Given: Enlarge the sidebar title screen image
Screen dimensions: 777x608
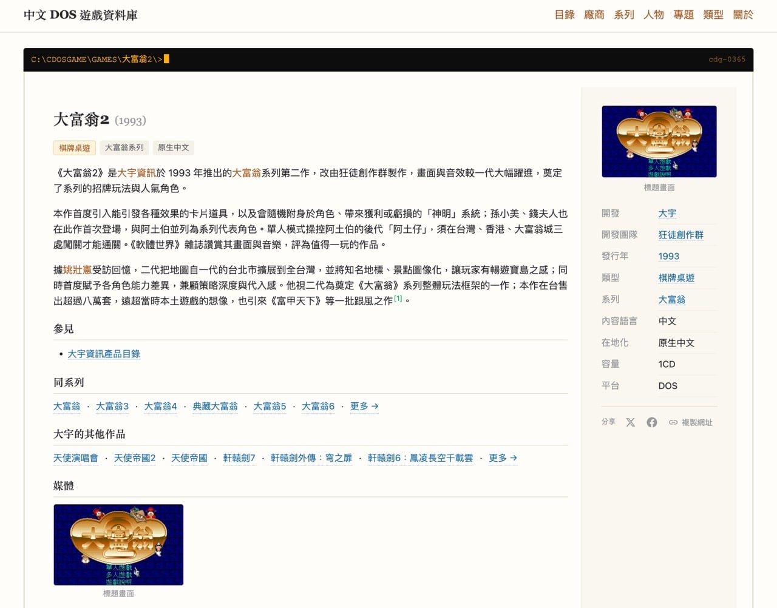Looking at the screenshot, I should 659,141.
